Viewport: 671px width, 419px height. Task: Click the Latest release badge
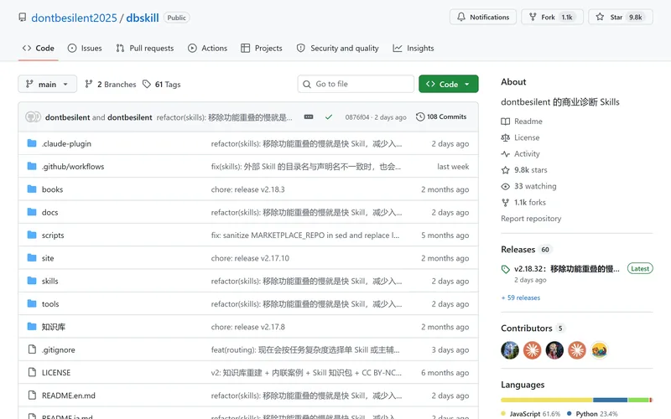pyautogui.click(x=640, y=268)
